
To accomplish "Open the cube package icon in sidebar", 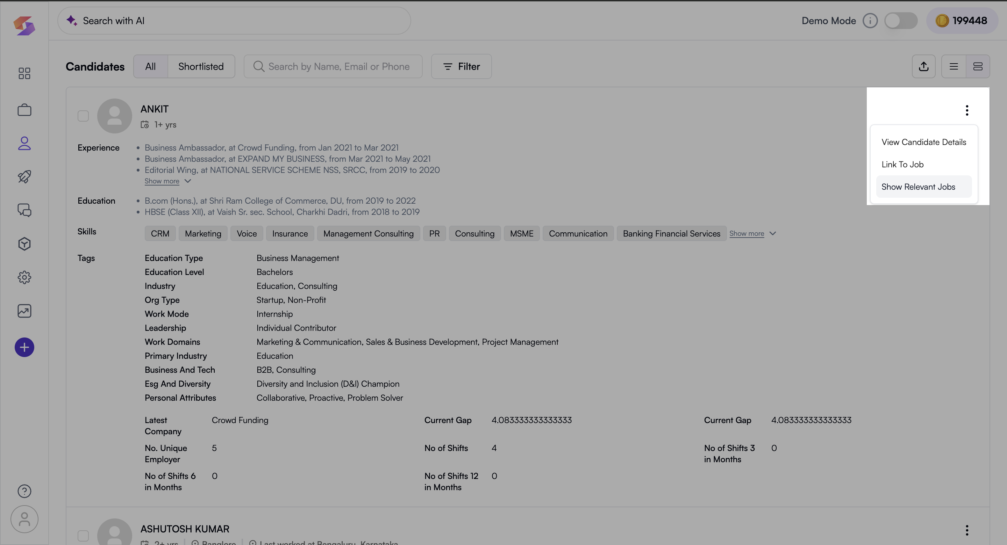I will 24,244.
